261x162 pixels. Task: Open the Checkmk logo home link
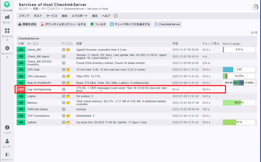click(x=7, y=6)
